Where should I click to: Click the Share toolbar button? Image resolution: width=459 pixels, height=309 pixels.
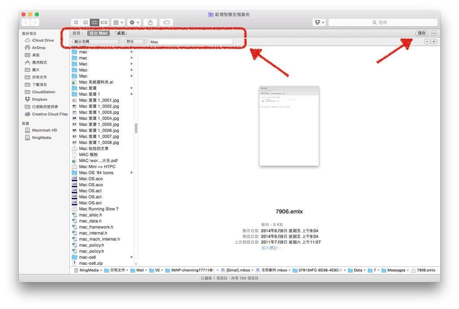(x=150, y=22)
